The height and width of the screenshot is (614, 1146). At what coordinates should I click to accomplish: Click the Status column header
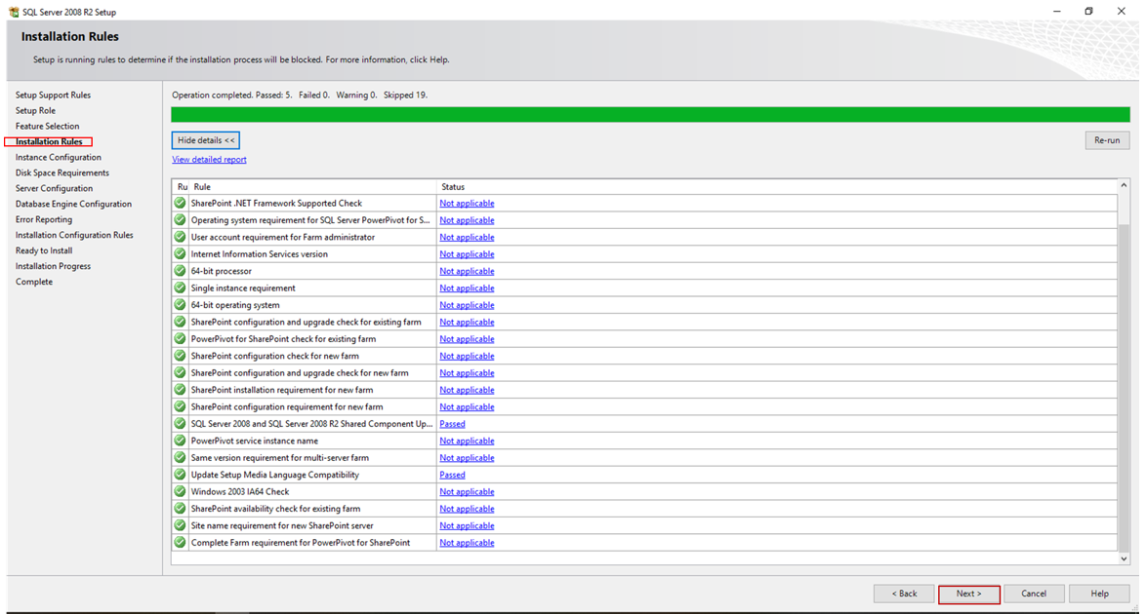tap(777, 187)
